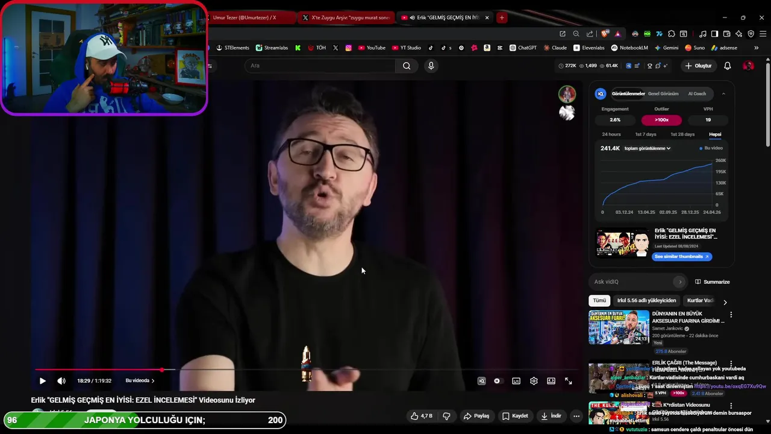Open more actions menu under video
771x434 pixels.
576,416
